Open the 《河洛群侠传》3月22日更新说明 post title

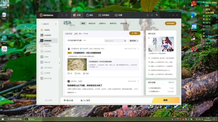(86, 53)
